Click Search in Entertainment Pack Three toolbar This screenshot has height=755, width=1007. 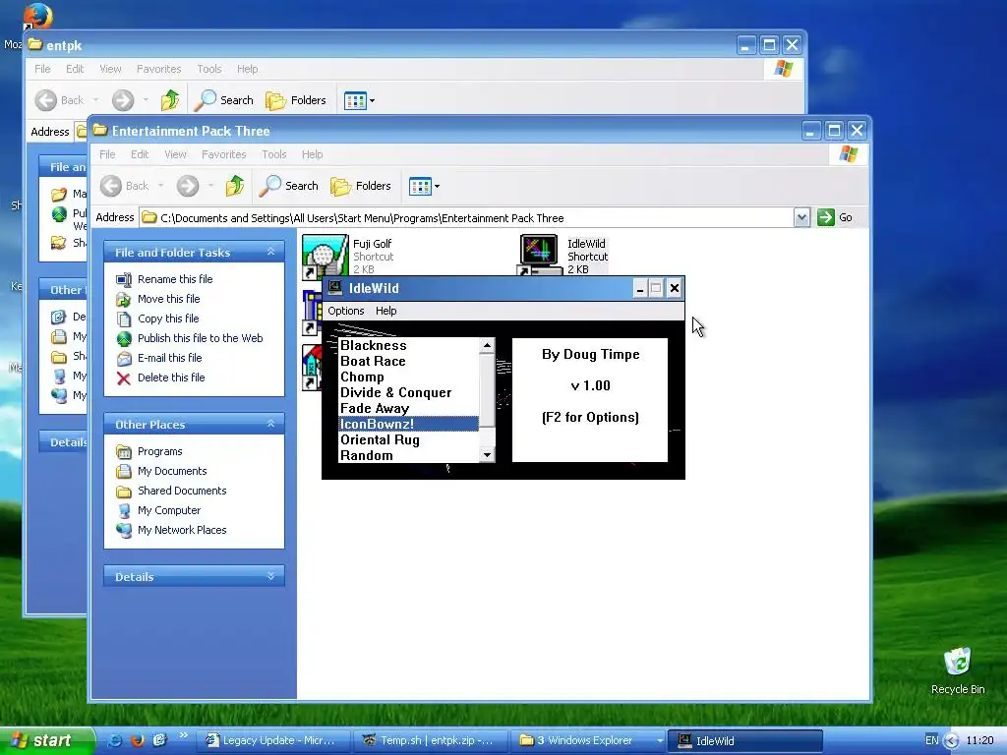pos(288,186)
